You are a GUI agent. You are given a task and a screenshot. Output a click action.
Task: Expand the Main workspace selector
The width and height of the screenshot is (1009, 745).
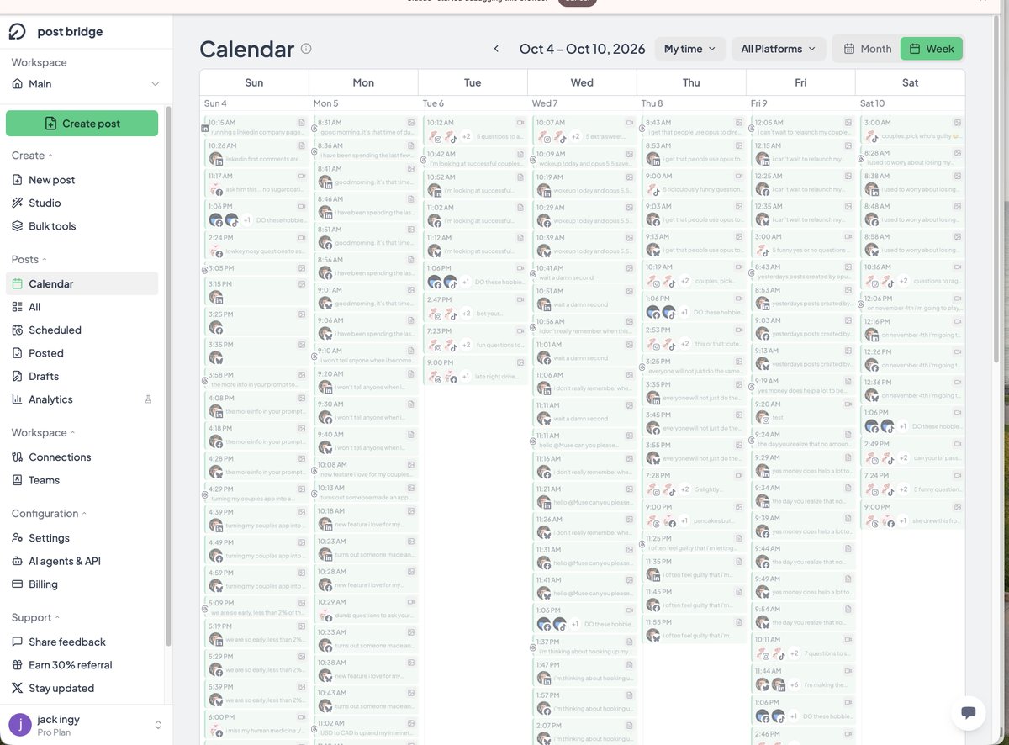(x=86, y=84)
